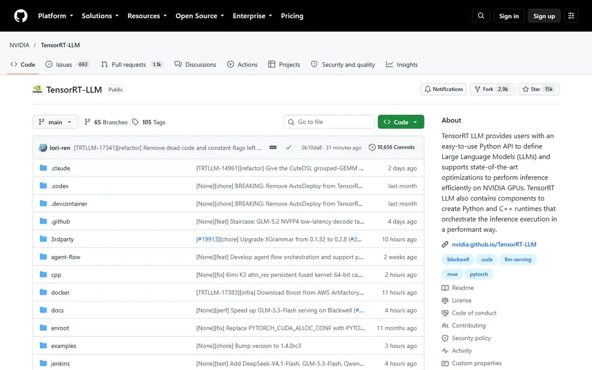Click the lori-ren avatar in latest commit
The height and width of the screenshot is (370, 592).
coord(43,148)
